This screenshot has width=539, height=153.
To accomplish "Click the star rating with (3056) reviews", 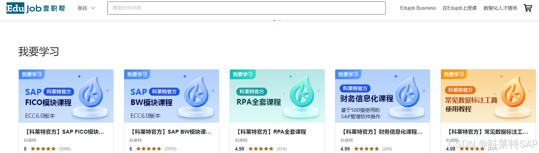I will (43, 149).
